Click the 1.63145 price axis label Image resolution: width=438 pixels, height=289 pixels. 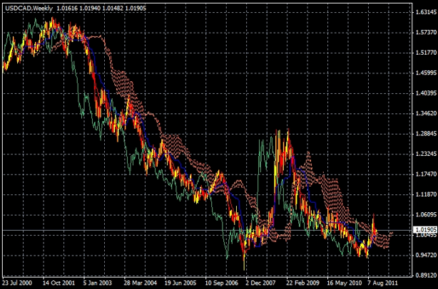click(424, 13)
